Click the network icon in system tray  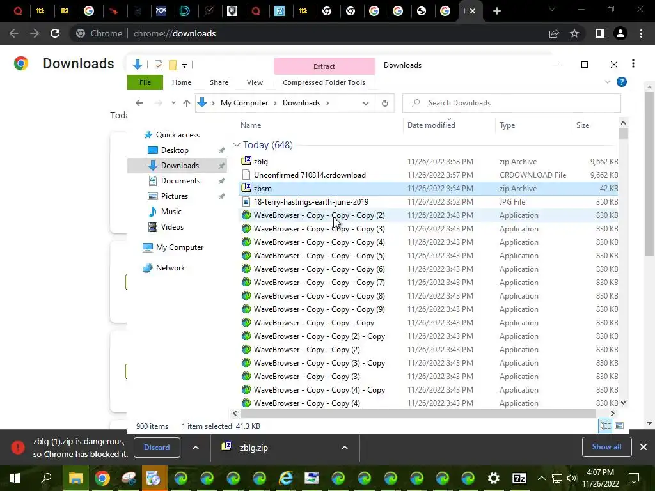tap(557, 478)
